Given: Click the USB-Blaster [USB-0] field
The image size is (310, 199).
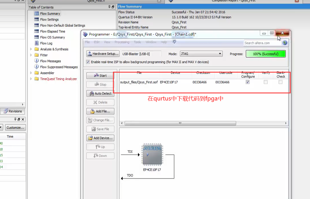Looking at the screenshot, I should pyautogui.click(x=141, y=54).
